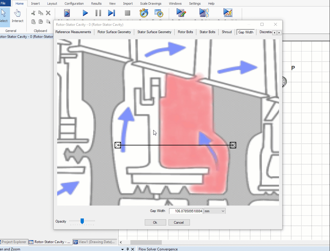This screenshot has height=251, width=330.
Task: Click the calculator with DNA icon
Action: click(x=204, y=13)
